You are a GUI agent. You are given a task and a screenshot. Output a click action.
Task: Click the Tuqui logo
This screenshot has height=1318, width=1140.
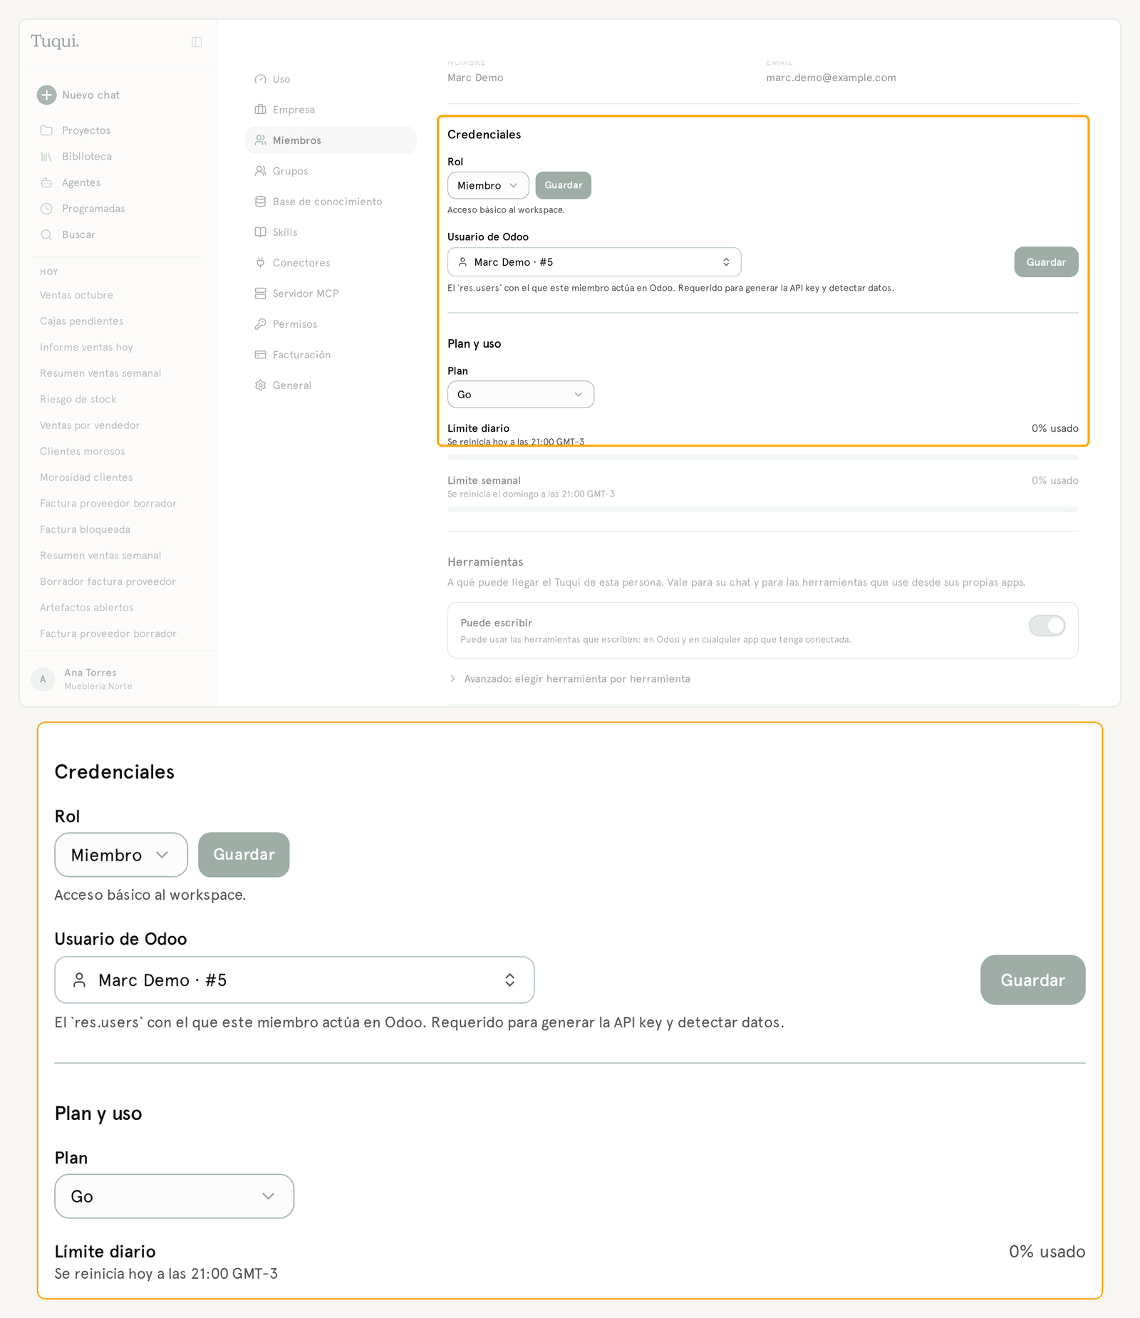(55, 41)
